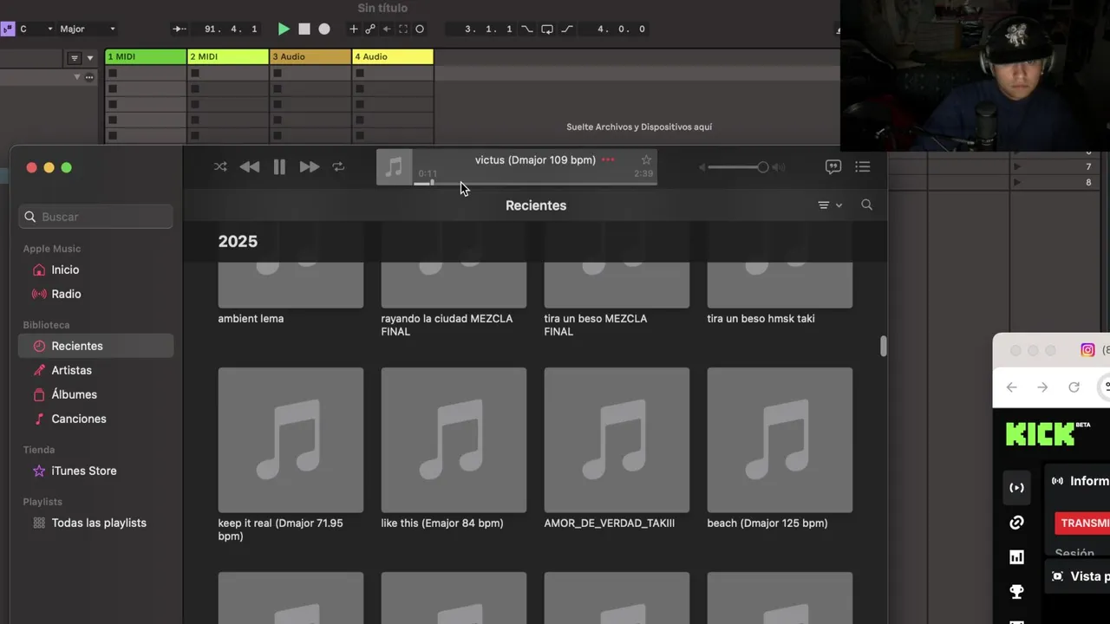Viewport: 1110px width, 624px height.
Task: Open the three-dots options in Ableton's browser
Action: 89,77
